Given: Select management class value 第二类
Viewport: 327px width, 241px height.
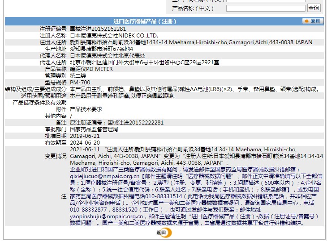Looking at the screenshot, I should [x=78, y=75].
